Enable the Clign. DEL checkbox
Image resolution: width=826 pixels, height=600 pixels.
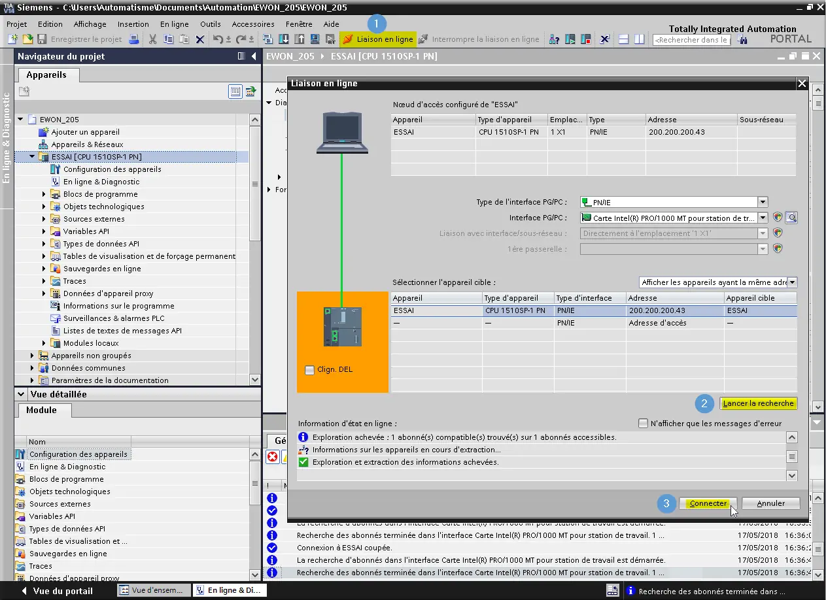point(310,370)
